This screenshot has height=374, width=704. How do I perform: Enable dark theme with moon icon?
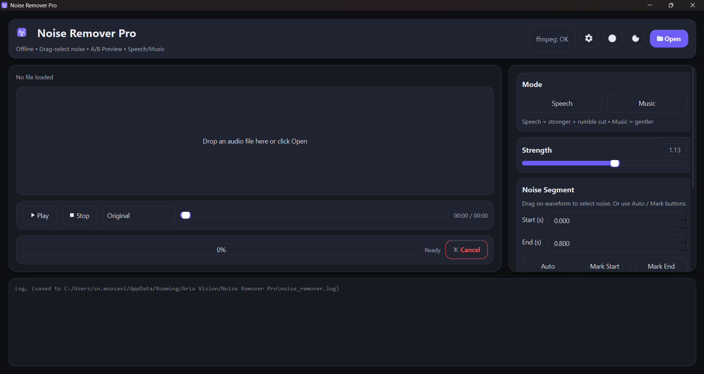coord(635,39)
